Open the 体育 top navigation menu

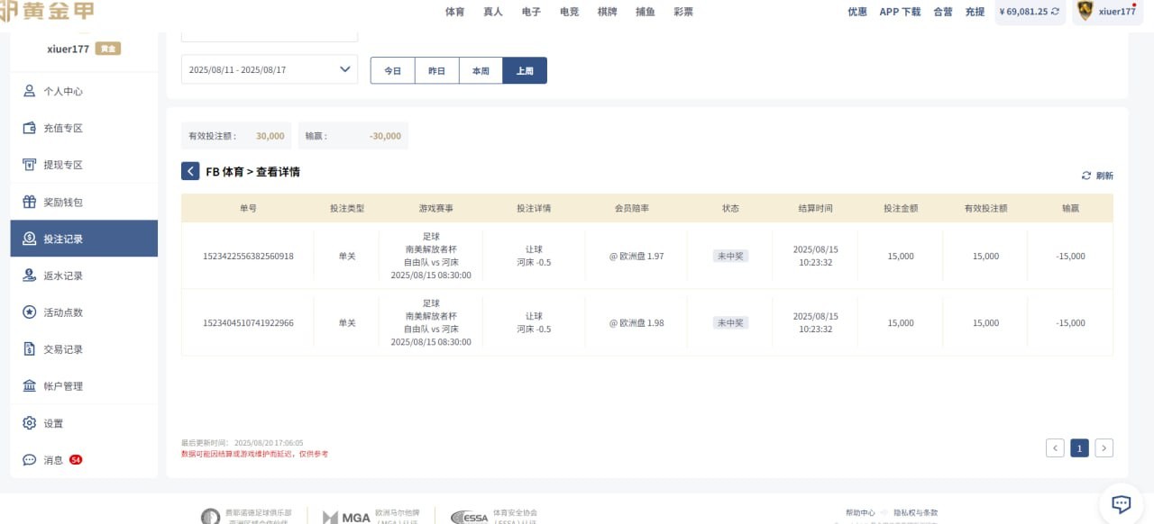coord(455,12)
